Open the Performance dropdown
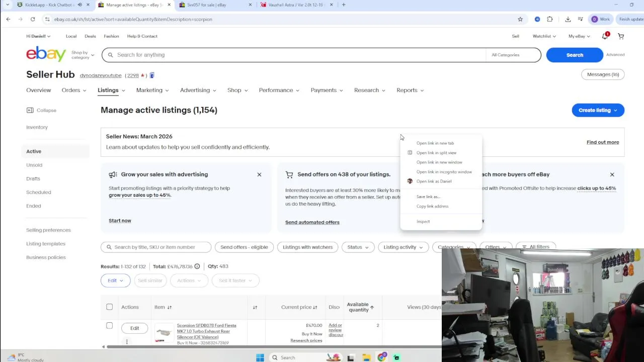Viewport: 644px width, 362px height. [279, 90]
